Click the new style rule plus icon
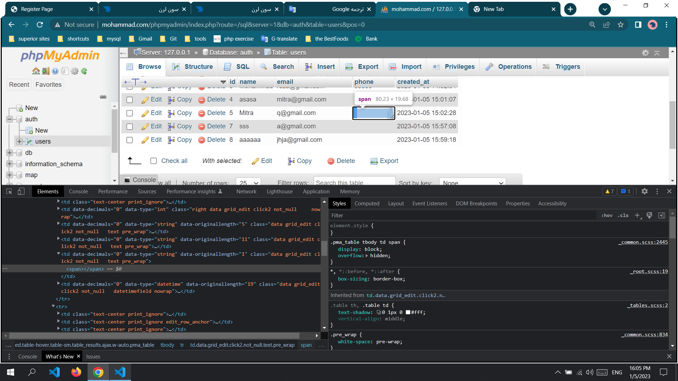The image size is (678, 381). tap(638, 215)
